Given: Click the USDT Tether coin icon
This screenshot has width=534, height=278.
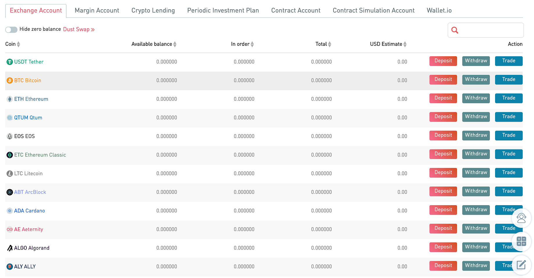Looking at the screenshot, I should pos(9,62).
